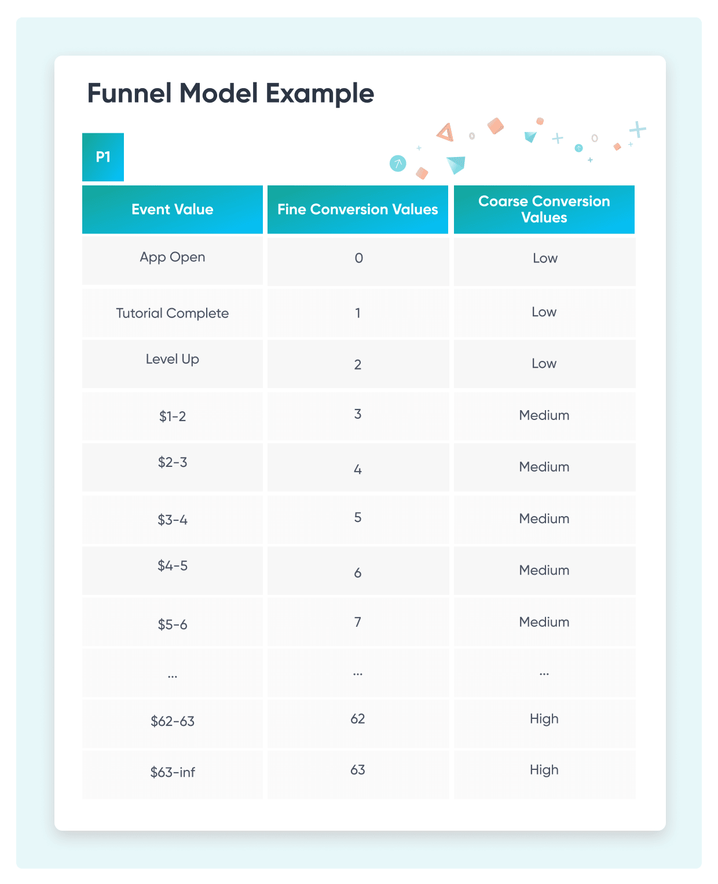Click the Fine Conversion Values header

358,210
